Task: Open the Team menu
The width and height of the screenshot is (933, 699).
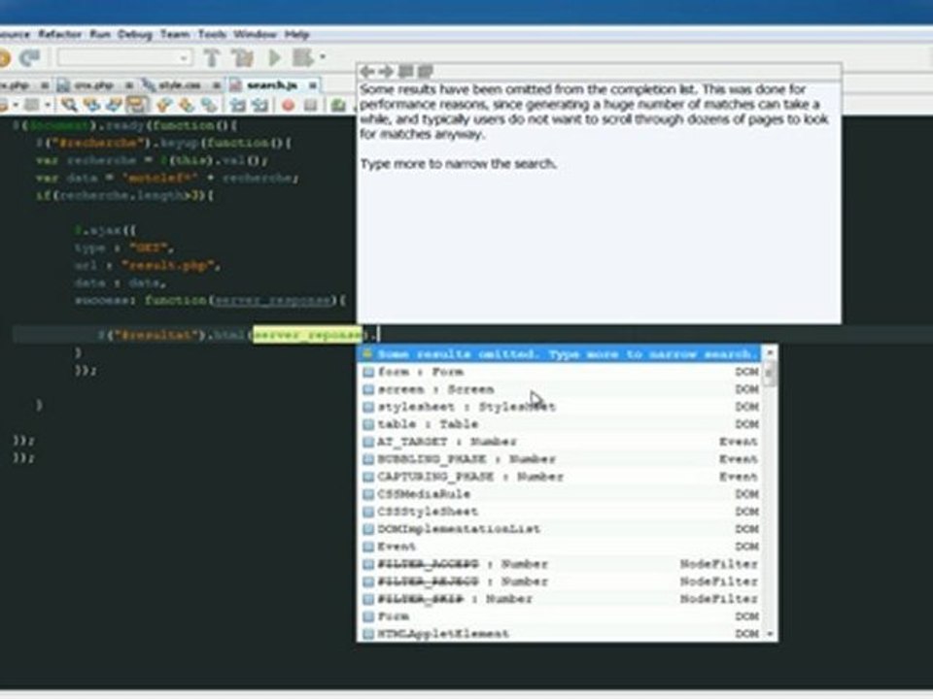Action: [174, 35]
